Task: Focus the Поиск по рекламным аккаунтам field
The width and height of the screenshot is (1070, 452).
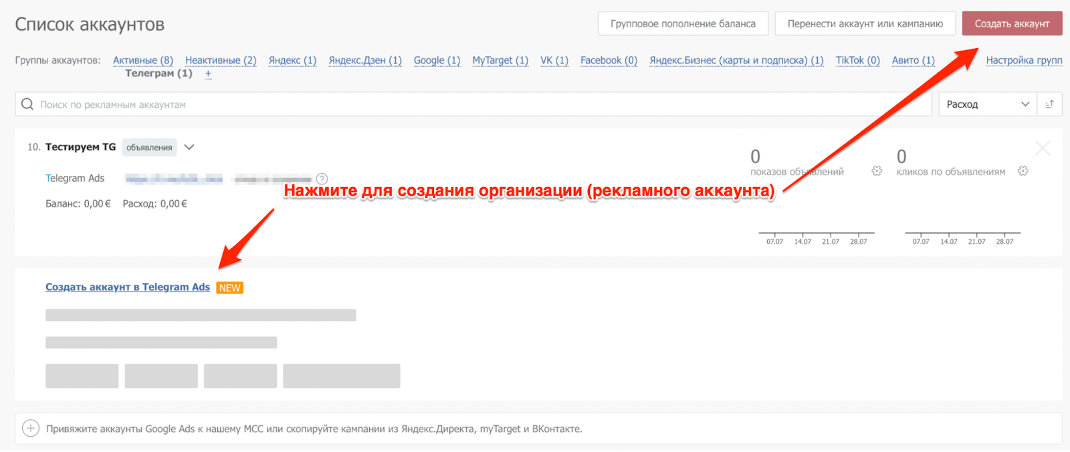Action: coord(473,104)
